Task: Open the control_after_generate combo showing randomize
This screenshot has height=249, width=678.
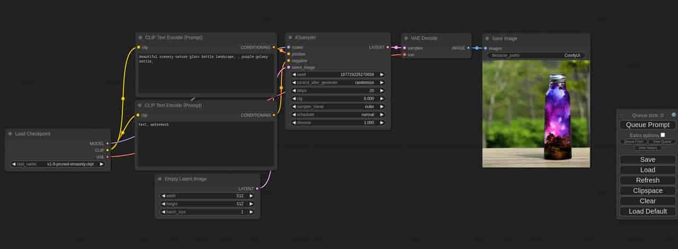Action: tap(338, 83)
